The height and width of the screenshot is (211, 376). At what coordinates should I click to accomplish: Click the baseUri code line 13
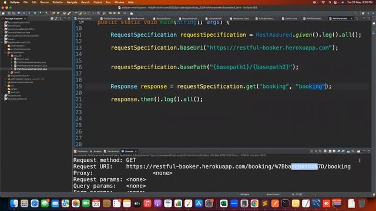[x=224, y=48]
